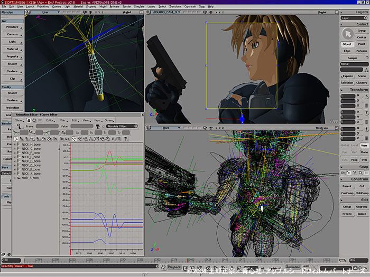Click the Explore button
This screenshot has height=277, width=370.
click(x=347, y=76)
